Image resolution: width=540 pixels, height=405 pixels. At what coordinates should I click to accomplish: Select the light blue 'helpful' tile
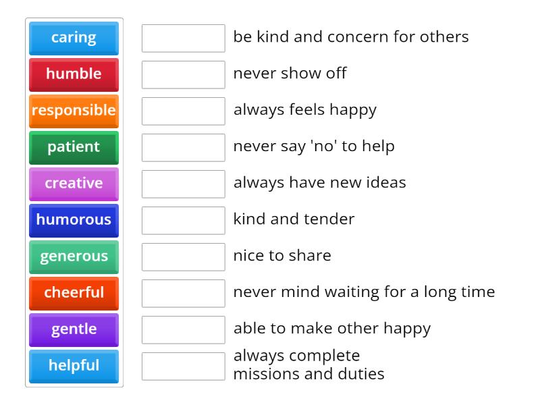(74, 366)
